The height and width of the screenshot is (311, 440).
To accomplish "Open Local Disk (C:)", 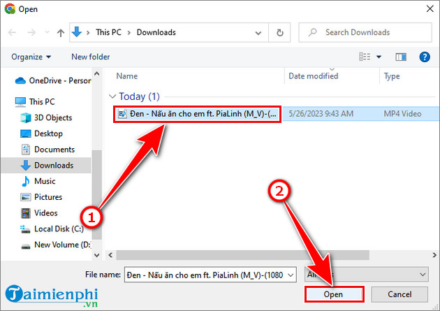I will [52, 229].
